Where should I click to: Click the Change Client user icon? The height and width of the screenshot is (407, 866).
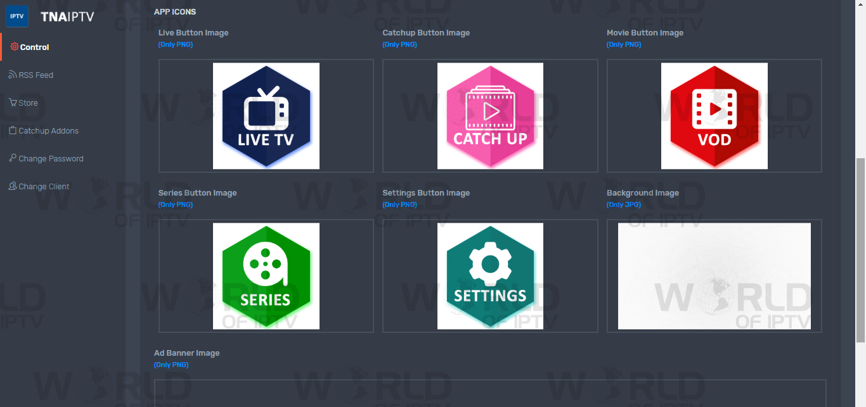tap(13, 186)
